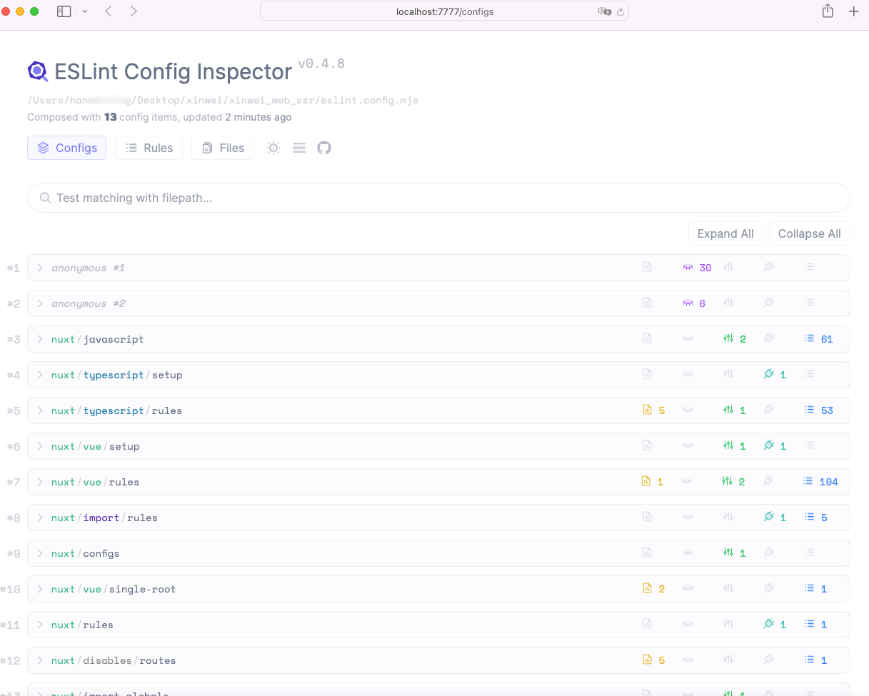Image resolution: width=869 pixels, height=696 pixels.
Task: Click the 'ESLint Config Inspector' title text
Action: click(174, 71)
